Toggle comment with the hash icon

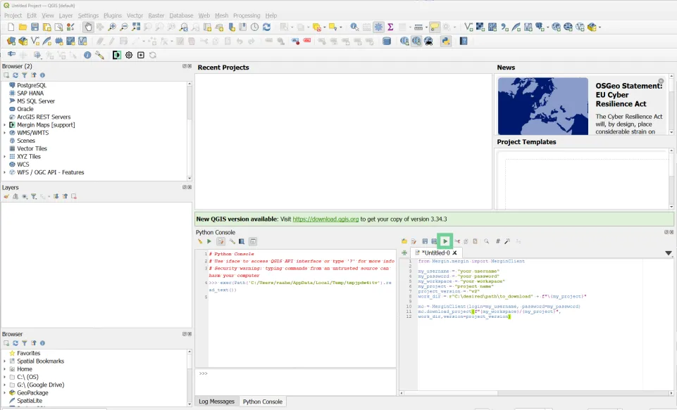pos(498,241)
